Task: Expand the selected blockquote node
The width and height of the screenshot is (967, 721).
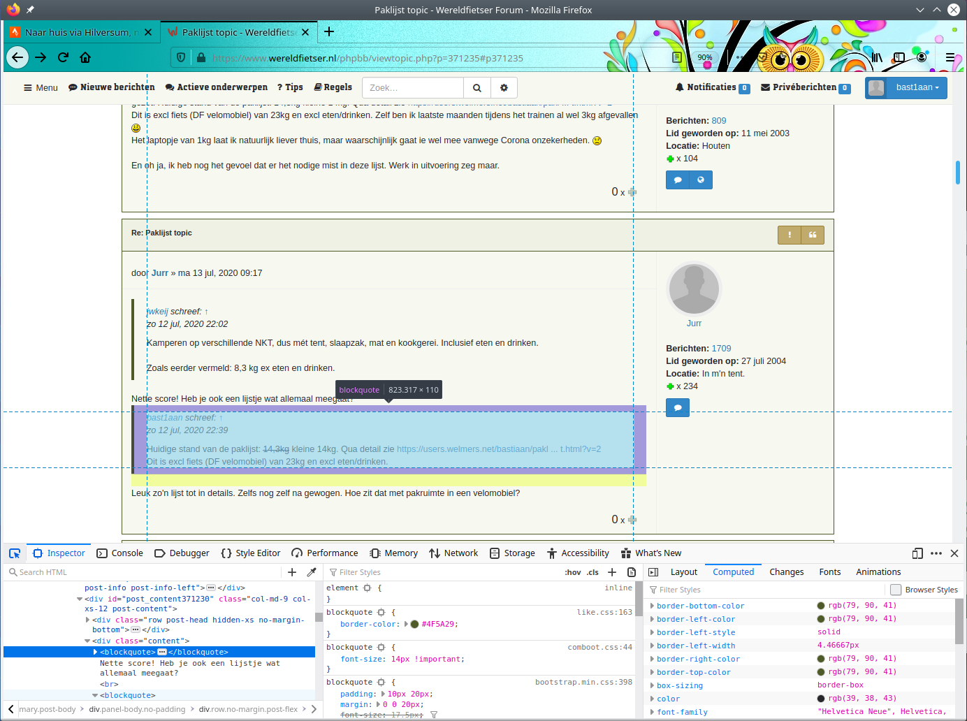Action: (x=96, y=652)
